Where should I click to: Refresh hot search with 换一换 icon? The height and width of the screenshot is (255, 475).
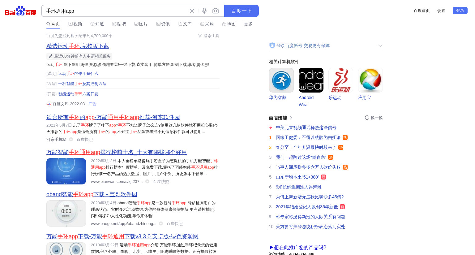[367, 118]
